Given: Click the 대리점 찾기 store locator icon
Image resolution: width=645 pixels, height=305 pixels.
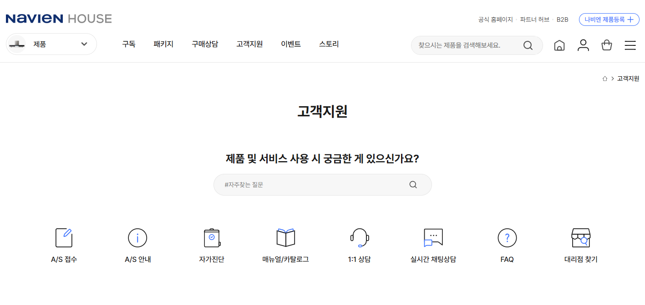Looking at the screenshot, I should 581,237.
